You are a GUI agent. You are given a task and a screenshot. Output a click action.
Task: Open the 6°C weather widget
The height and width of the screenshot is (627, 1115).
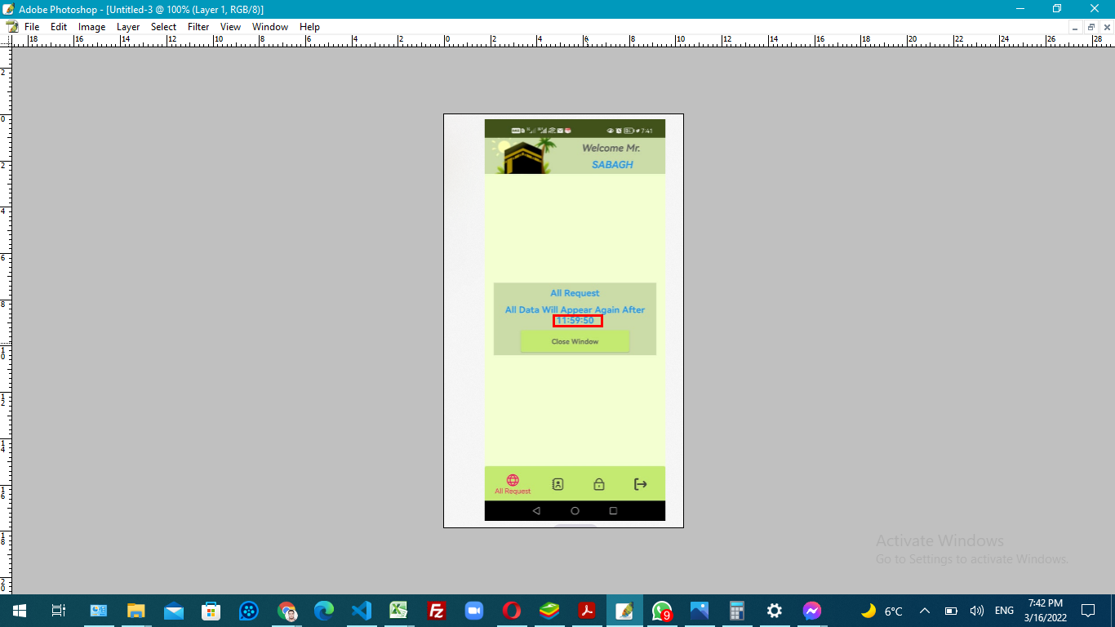point(882,611)
